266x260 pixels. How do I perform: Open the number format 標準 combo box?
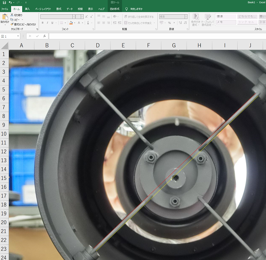tap(173, 16)
